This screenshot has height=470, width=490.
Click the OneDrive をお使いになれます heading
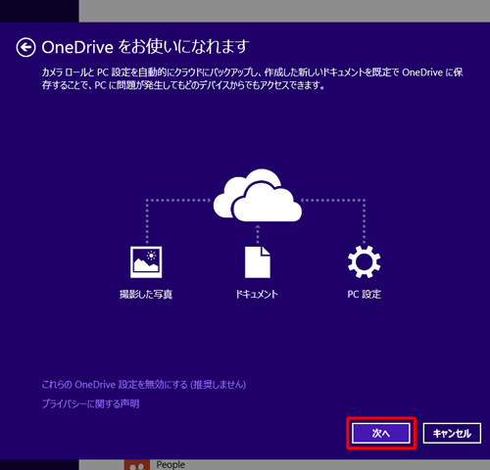[x=145, y=47]
